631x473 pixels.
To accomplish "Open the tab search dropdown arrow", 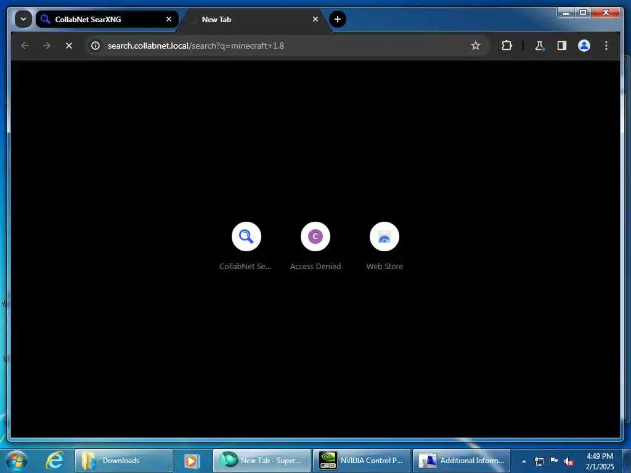I will pos(23,19).
